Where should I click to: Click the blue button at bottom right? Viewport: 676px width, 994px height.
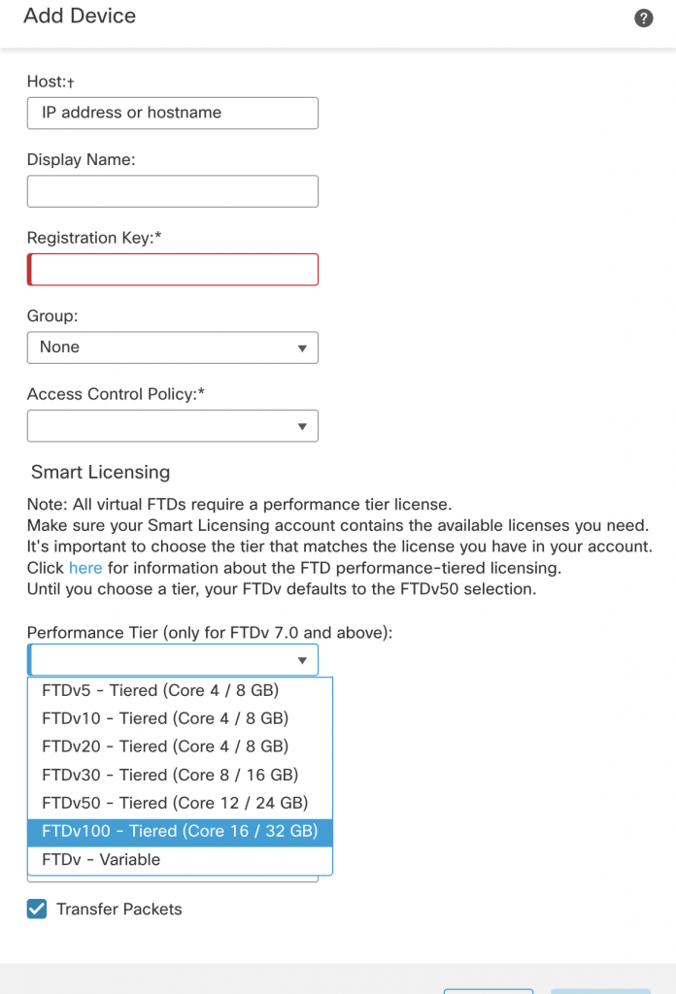[x=599, y=990]
